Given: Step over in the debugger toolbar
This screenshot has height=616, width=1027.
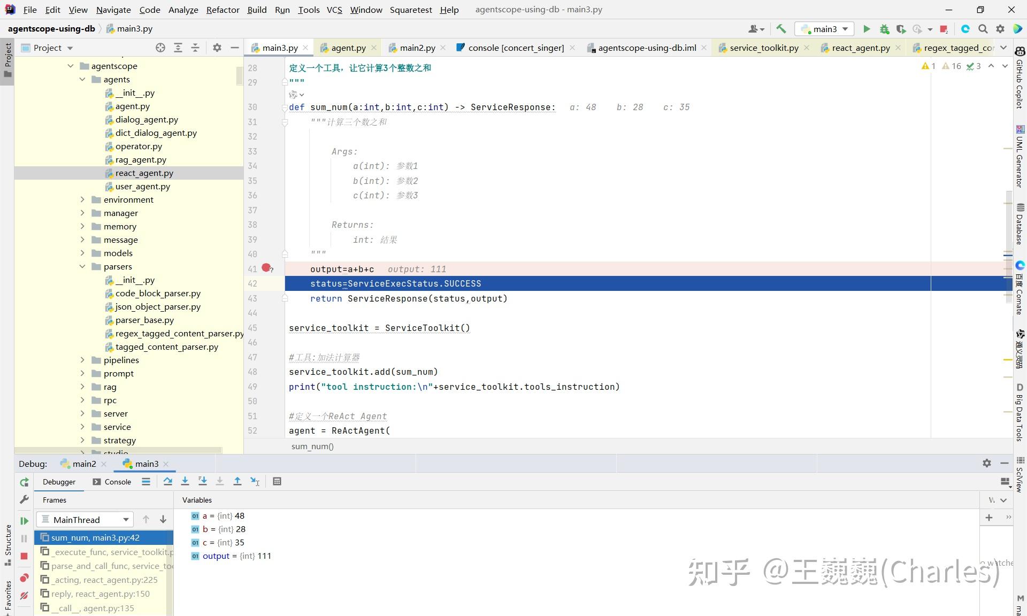Looking at the screenshot, I should 167,481.
